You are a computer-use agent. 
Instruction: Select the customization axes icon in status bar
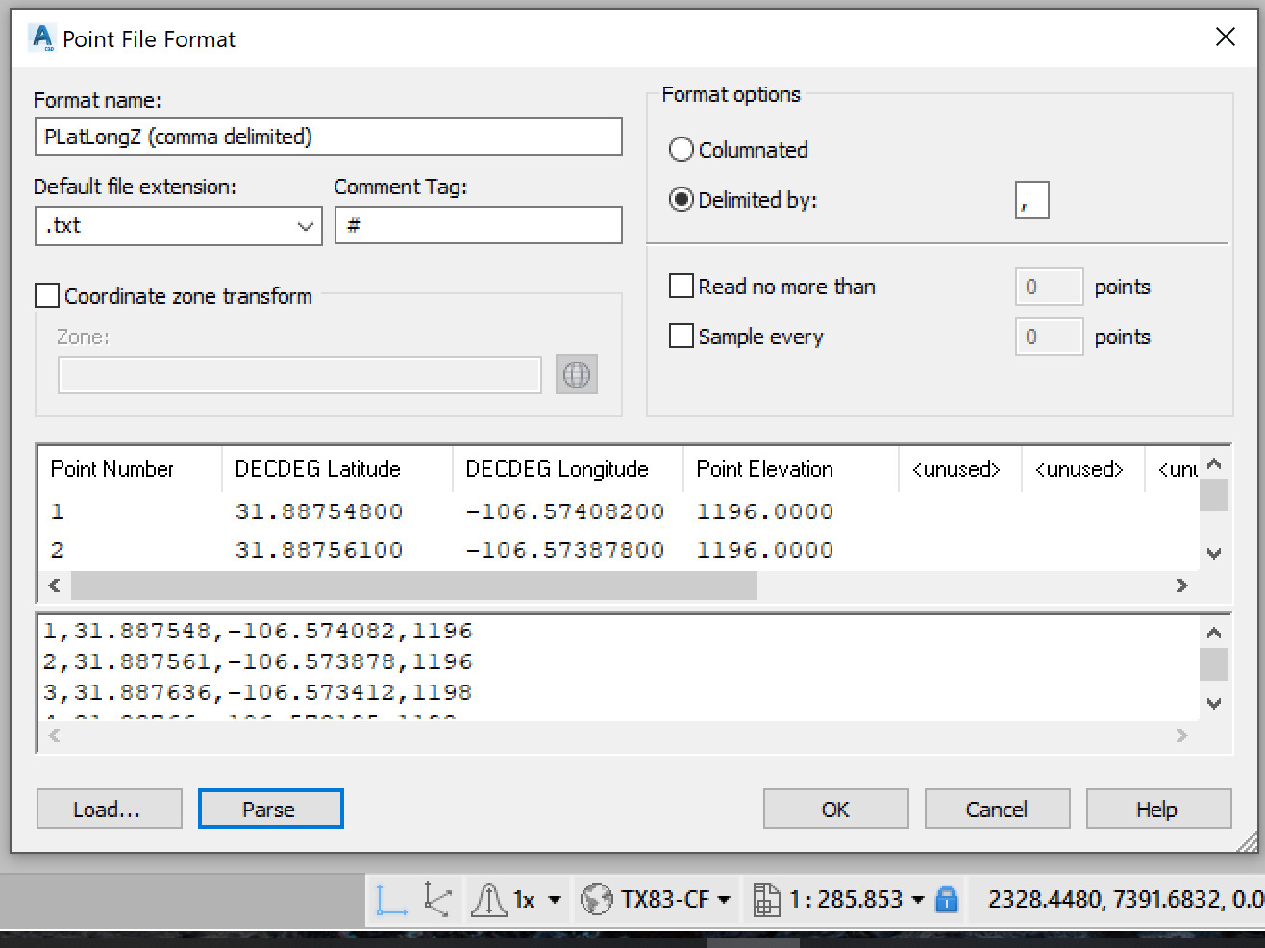(x=437, y=899)
